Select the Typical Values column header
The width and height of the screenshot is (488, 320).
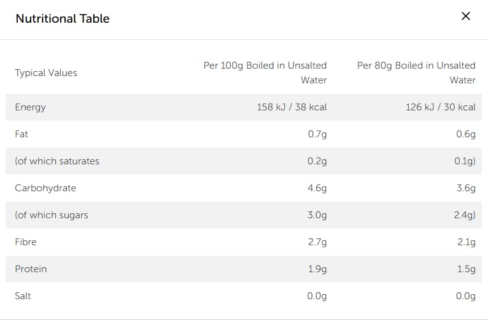pyautogui.click(x=46, y=73)
